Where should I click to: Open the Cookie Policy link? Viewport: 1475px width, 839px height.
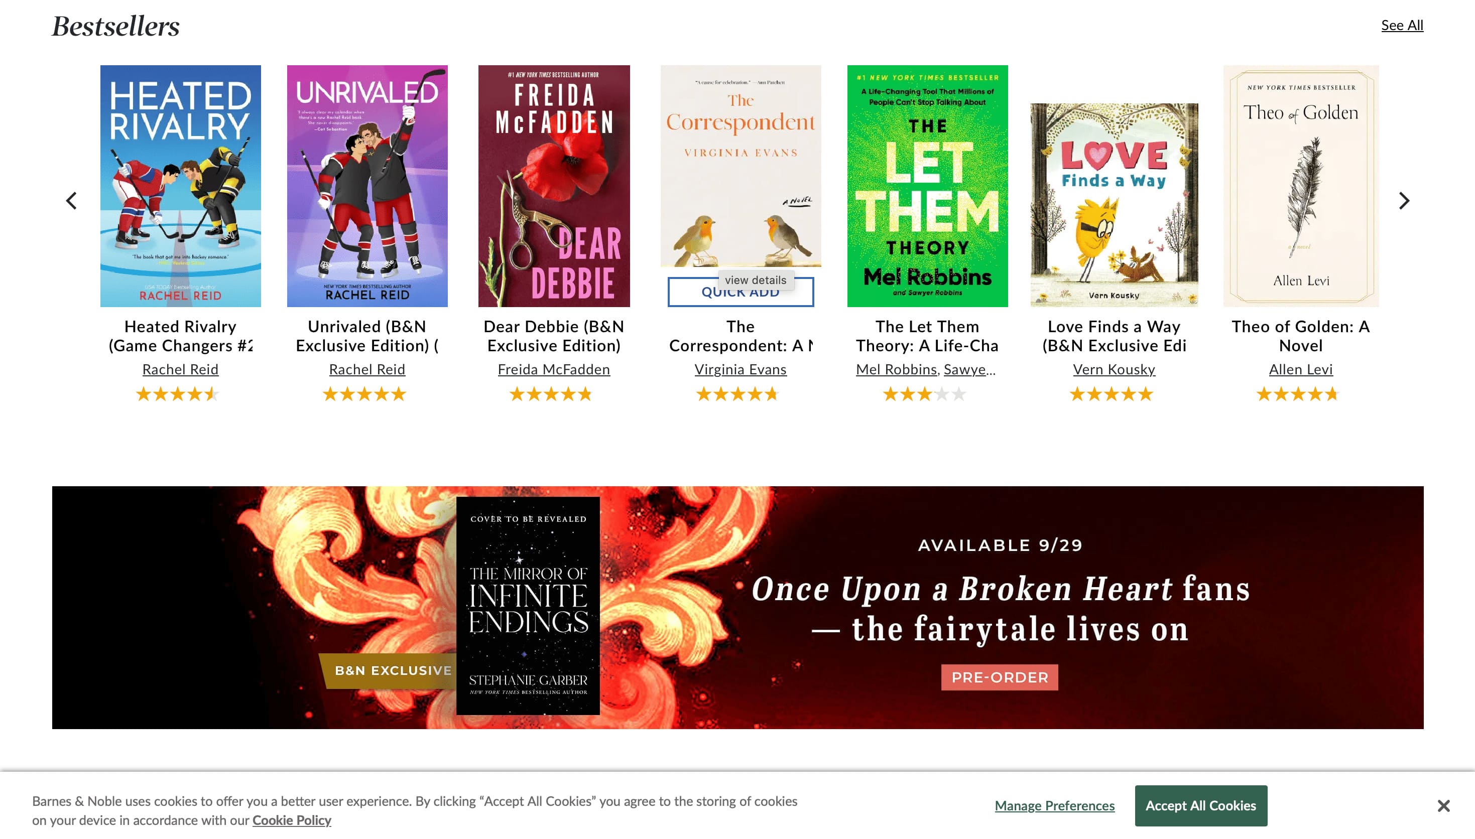click(292, 820)
